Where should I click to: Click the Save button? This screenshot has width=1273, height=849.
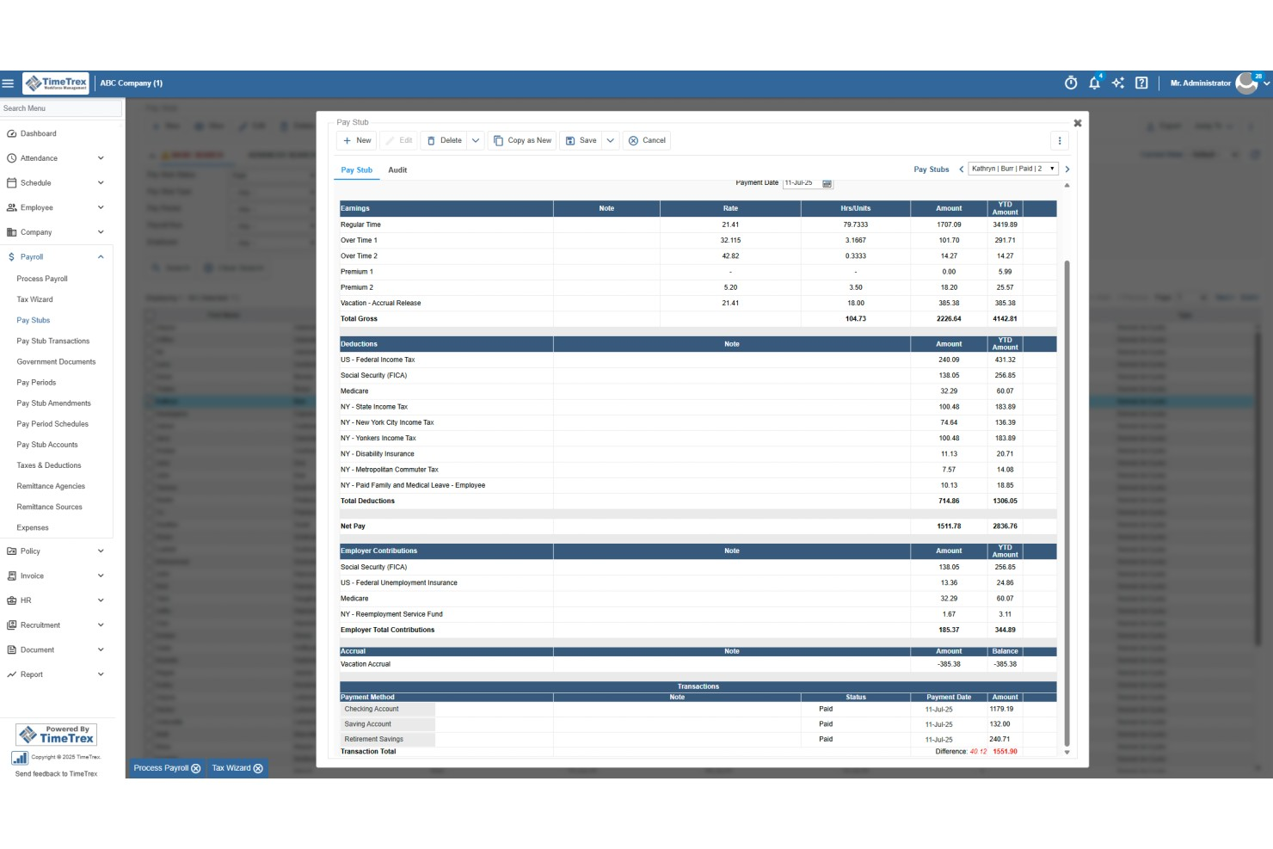coord(581,140)
